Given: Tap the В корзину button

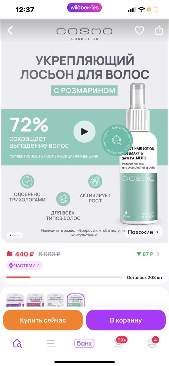Looking at the screenshot, I should coord(126,320).
